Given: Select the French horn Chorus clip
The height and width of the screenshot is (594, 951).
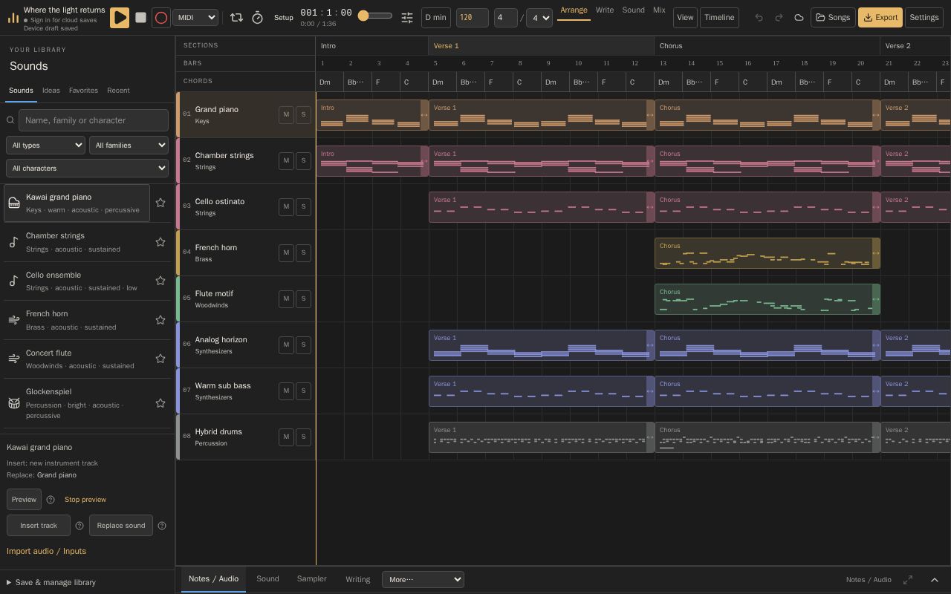Looking at the screenshot, I should (x=767, y=253).
